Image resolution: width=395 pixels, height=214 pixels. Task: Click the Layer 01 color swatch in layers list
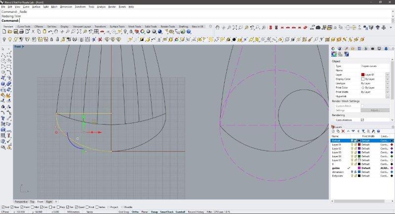tap(359, 145)
